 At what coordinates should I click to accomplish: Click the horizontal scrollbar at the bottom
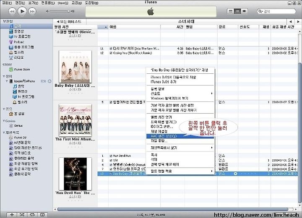point(172,209)
